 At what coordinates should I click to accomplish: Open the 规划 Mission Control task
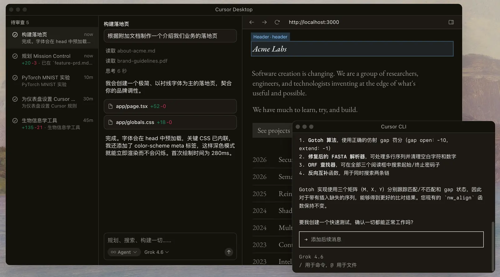52,59
